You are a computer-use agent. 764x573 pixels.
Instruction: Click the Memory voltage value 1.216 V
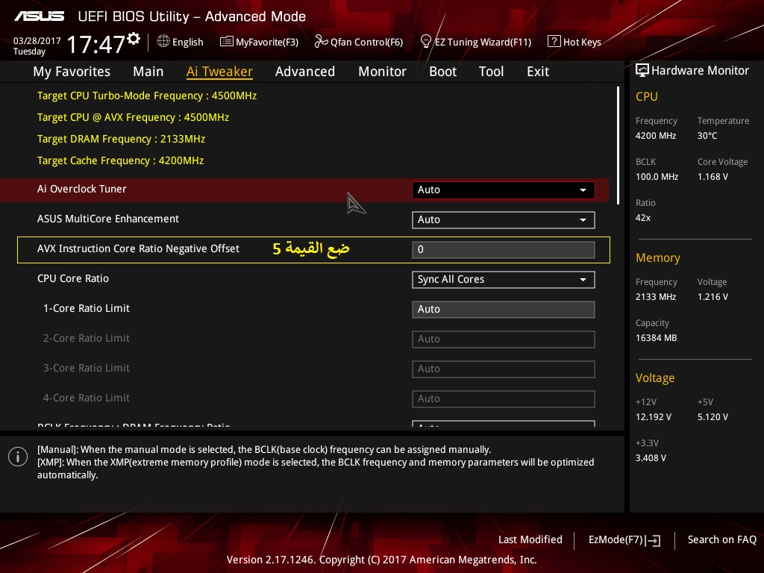point(713,297)
